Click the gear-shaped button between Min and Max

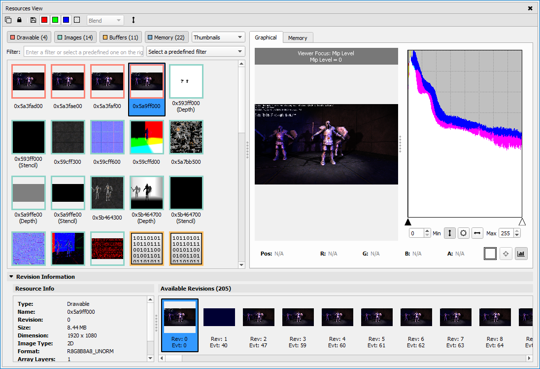464,233
